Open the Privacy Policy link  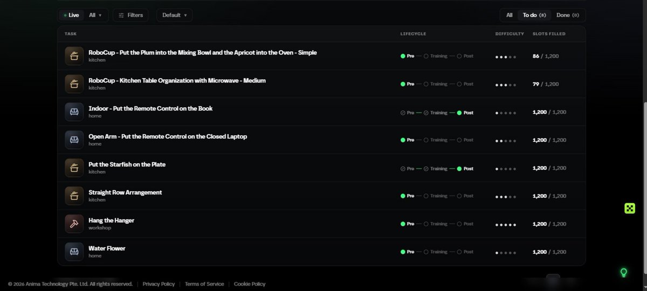[159, 284]
